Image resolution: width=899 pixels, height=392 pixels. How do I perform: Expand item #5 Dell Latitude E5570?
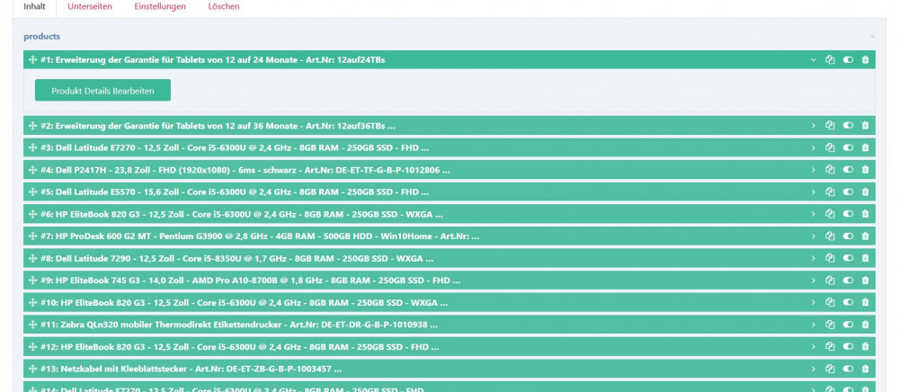coord(813,192)
